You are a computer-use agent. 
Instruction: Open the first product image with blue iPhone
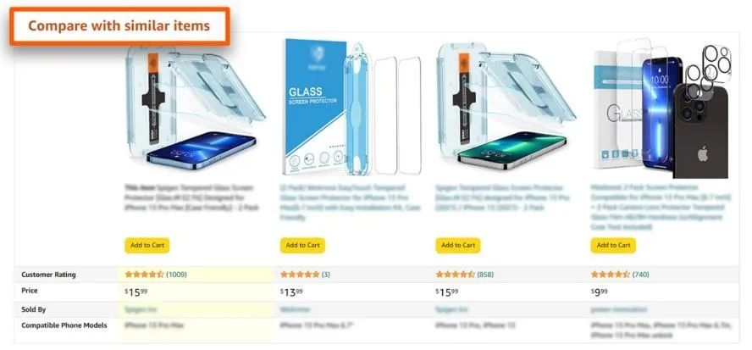(x=194, y=108)
